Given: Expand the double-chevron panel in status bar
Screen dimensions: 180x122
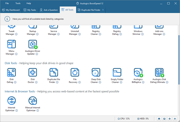Looking at the screenshot, I should point(175,119).
